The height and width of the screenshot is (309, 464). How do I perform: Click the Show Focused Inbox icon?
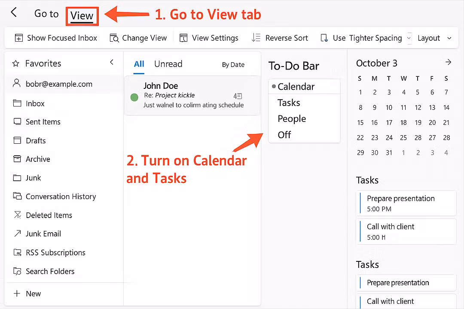[x=19, y=38]
